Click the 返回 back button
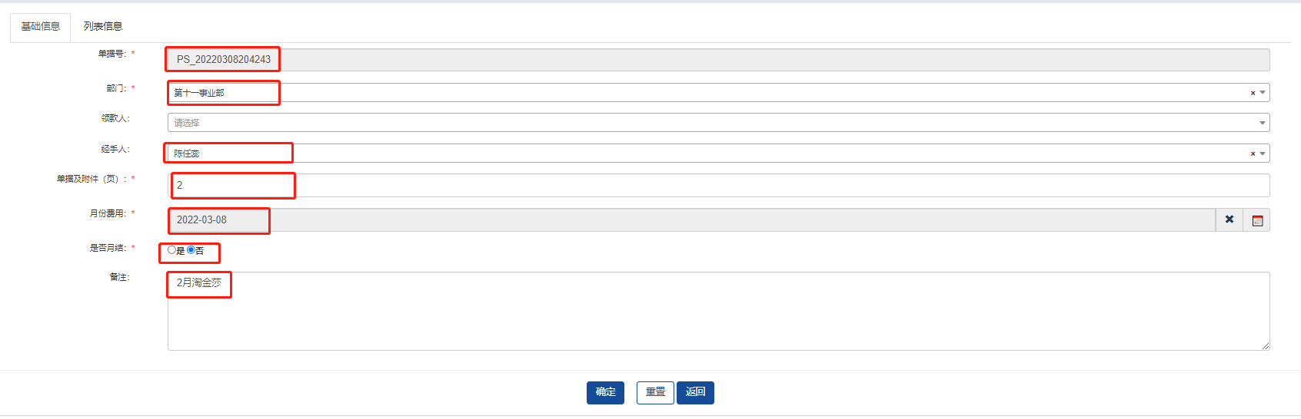Image resolution: width=1301 pixels, height=419 pixels. pyautogui.click(x=695, y=392)
